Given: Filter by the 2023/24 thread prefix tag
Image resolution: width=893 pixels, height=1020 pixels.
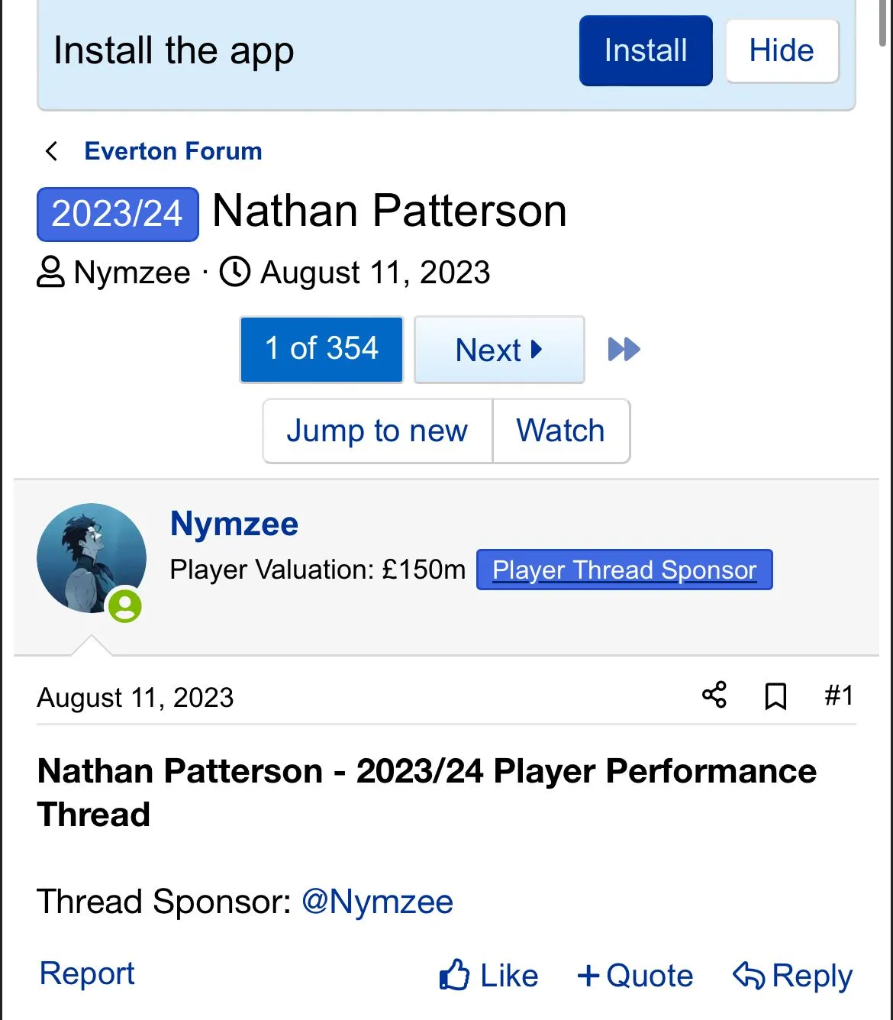Looking at the screenshot, I should [x=118, y=214].
